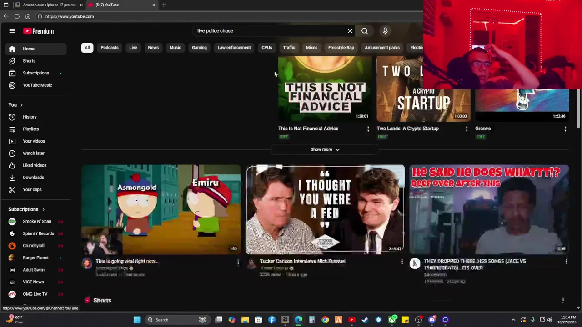Play Tucker Carlson Interviews Nick Fuentes video

point(325,209)
